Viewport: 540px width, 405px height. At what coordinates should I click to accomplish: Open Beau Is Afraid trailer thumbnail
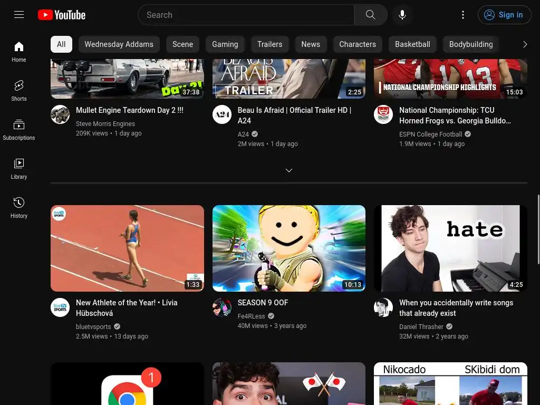pyautogui.click(x=289, y=79)
